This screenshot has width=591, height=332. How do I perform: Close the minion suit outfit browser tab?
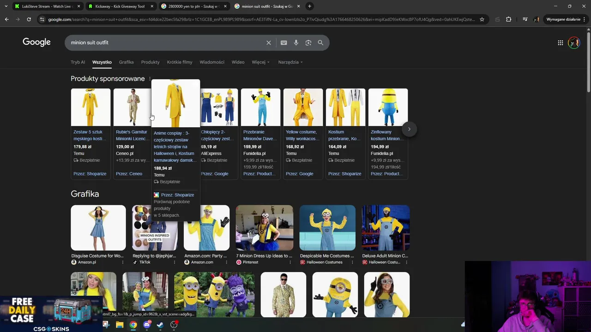[299, 6]
